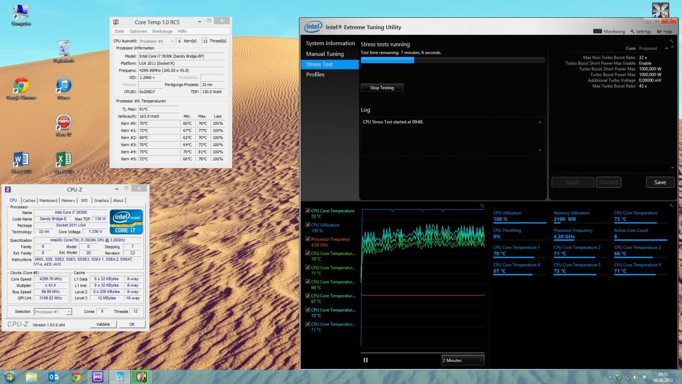Click the stress test progress bar
682x384 pixels.
pos(453,60)
